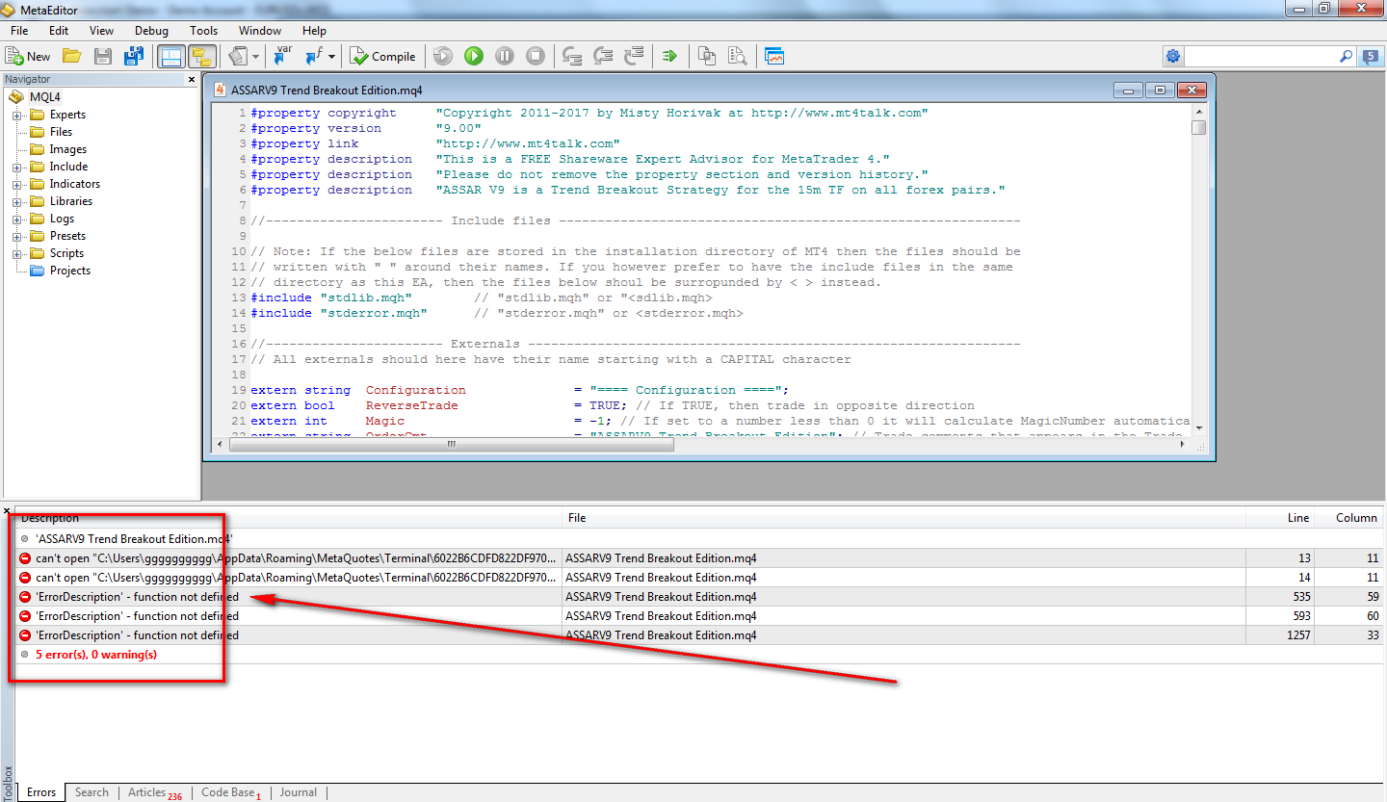
Task: Expand the Indicators folder tree node
Action: 16,185
